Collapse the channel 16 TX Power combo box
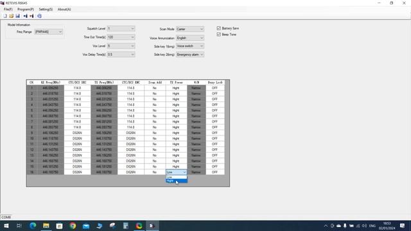The image size is (411, 231). [184, 173]
